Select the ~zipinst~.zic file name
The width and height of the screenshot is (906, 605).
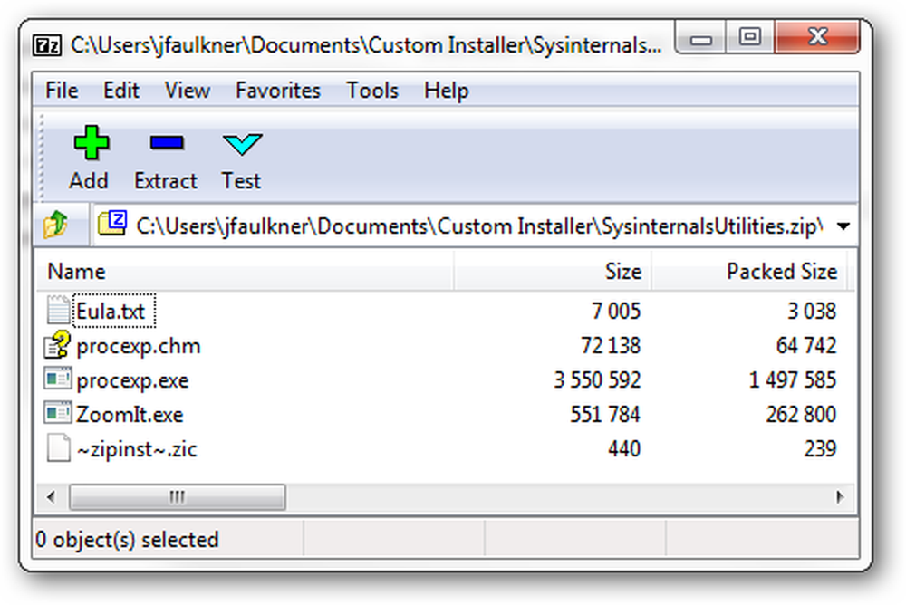(137, 449)
